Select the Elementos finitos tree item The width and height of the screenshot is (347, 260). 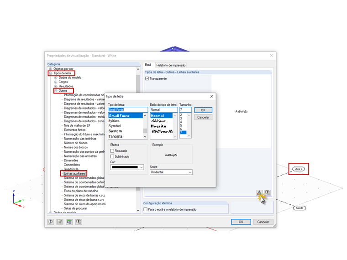coord(74,130)
